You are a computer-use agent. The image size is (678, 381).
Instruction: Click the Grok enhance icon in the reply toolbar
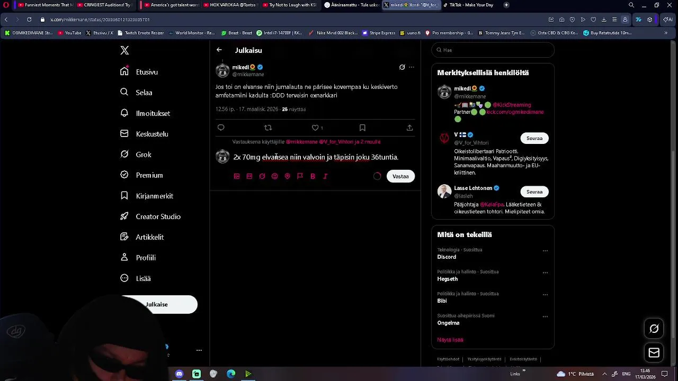tap(262, 176)
